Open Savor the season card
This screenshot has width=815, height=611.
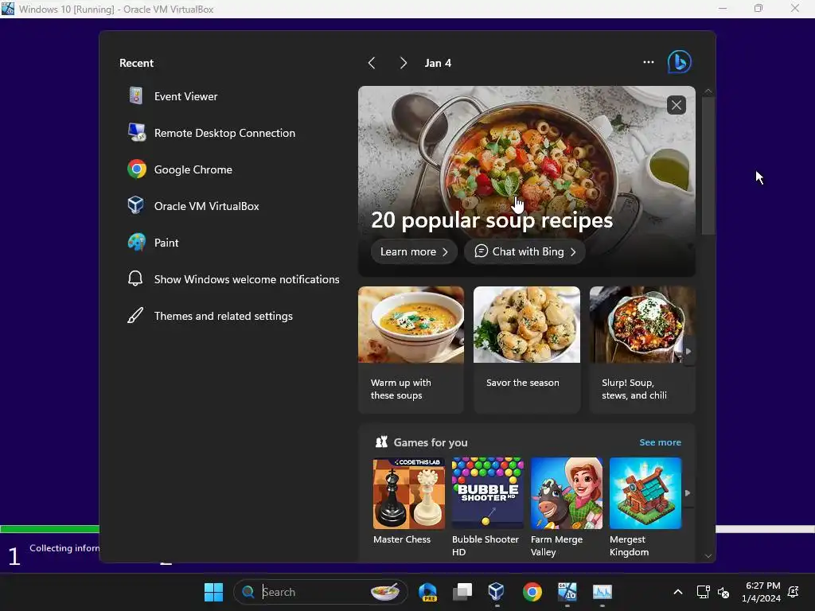(x=527, y=350)
